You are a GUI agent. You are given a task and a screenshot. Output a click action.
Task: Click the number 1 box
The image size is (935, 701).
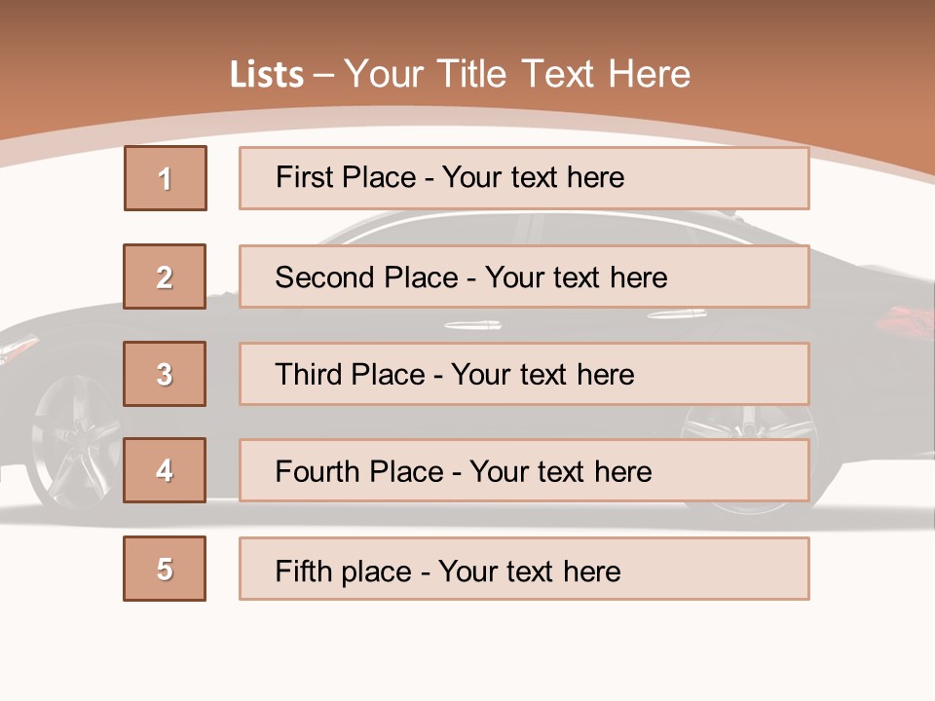click(166, 178)
